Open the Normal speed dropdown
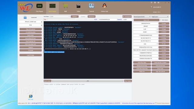Image resolution: width=194 pixels, height=109 pixels. 142,17
